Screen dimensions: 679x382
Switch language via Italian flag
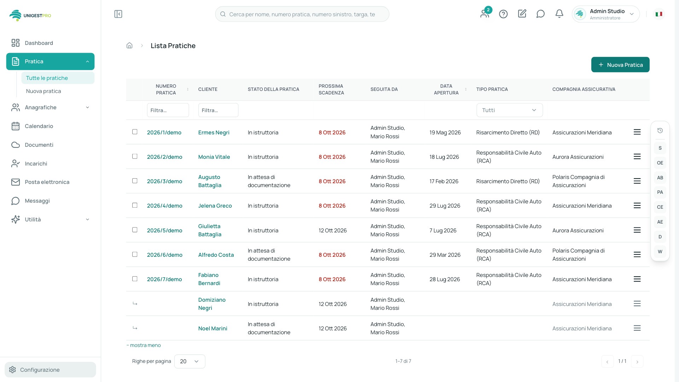pyautogui.click(x=658, y=14)
